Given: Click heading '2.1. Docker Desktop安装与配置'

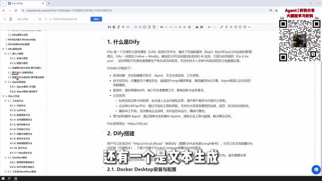Looking at the screenshot, I should point(142,169).
